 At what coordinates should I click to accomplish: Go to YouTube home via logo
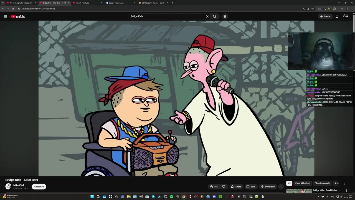[x=18, y=16]
